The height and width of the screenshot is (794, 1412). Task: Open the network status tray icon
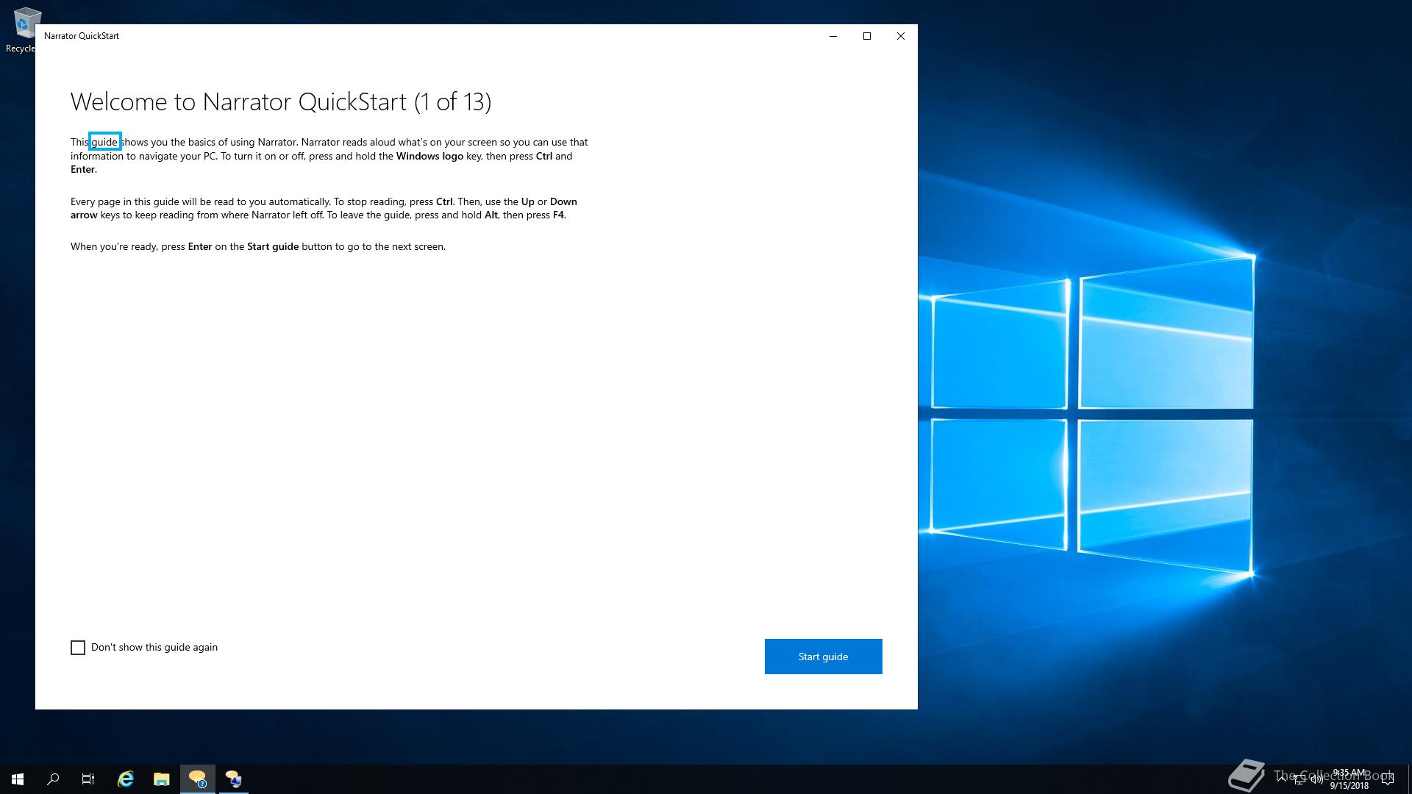pyautogui.click(x=1299, y=779)
